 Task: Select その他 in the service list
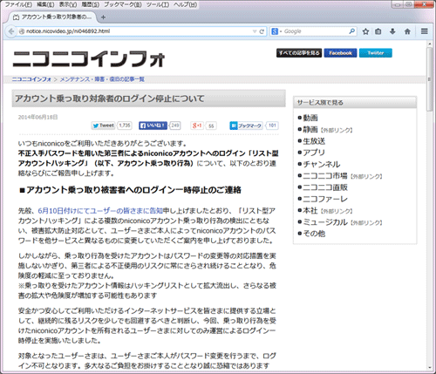(314, 234)
